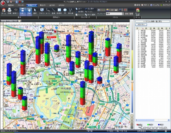The height and width of the screenshot is (133, 171).
Task: Activate the 移動 hand move tool
Action: pyautogui.click(x=29, y=11)
